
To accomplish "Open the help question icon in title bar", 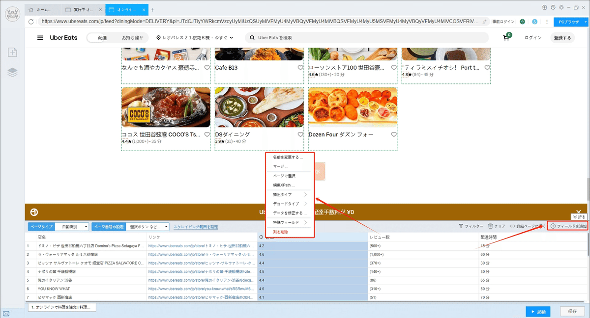I will tap(553, 7).
